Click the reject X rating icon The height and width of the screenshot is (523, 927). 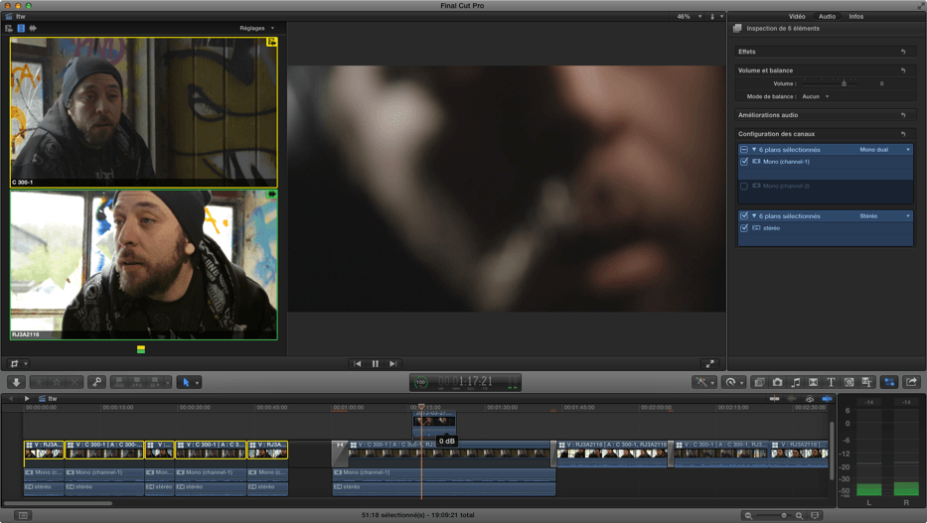pyautogui.click(x=74, y=382)
